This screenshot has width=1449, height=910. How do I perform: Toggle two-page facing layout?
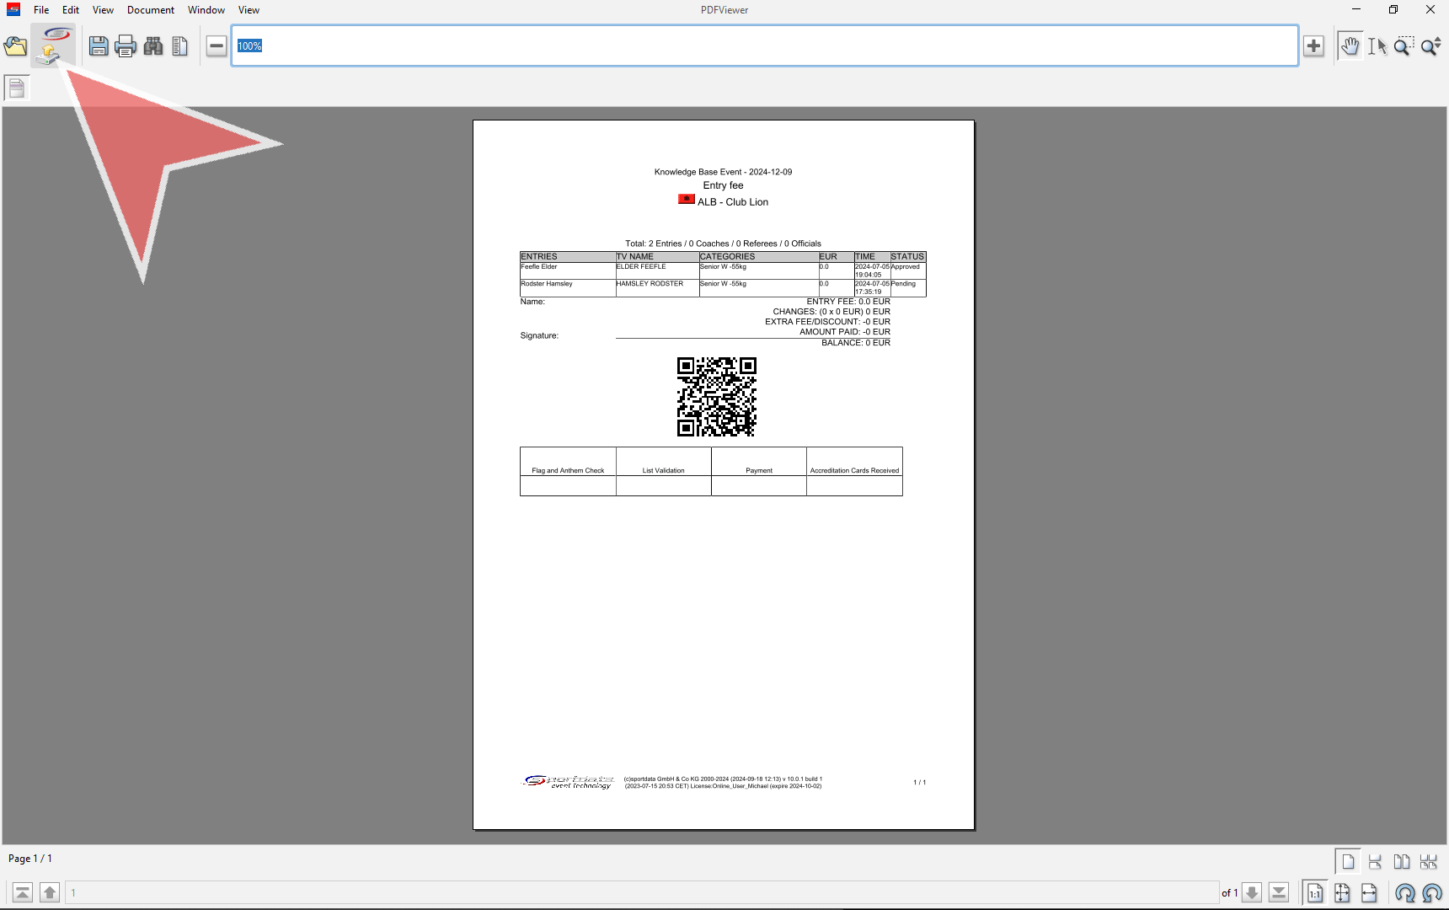click(1402, 862)
